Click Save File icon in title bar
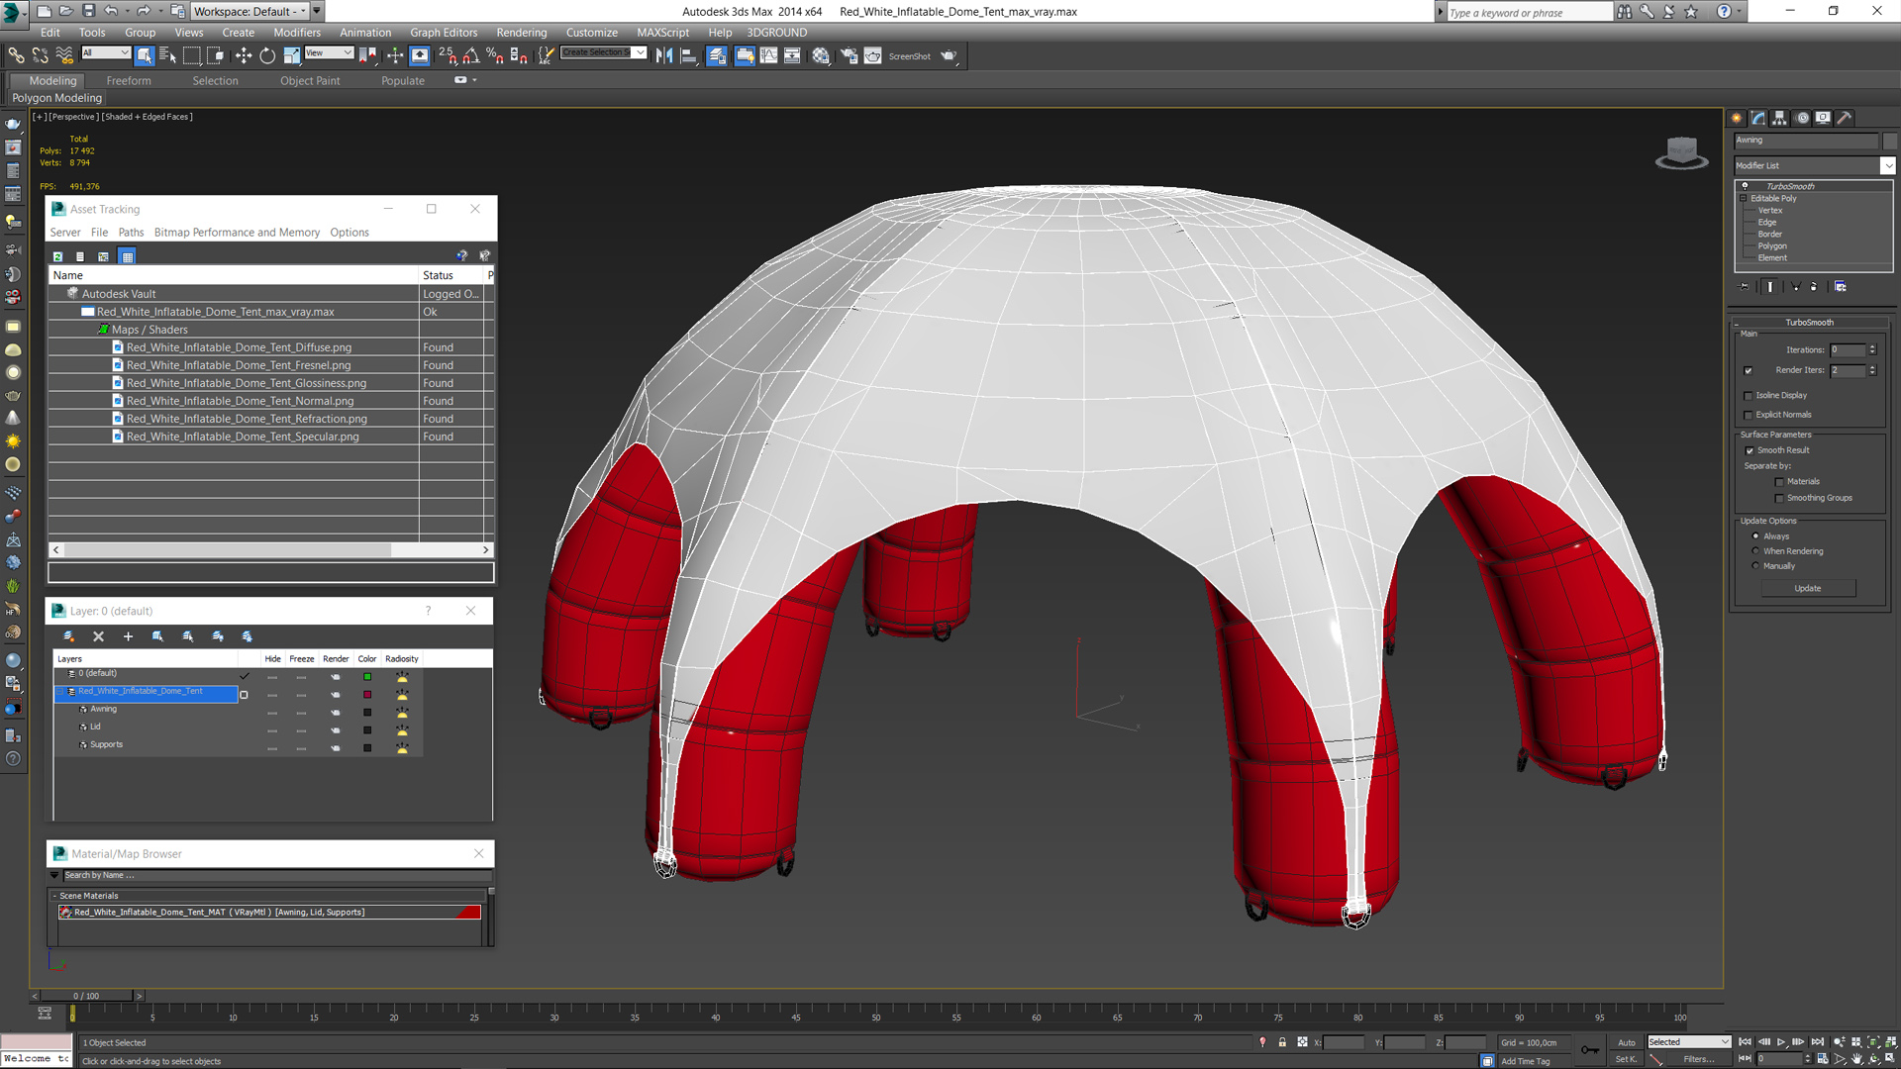Viewport: 1901px width, 1069px height. [88, 11]
